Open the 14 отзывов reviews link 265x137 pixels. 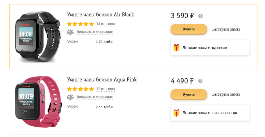click(105, 24)
